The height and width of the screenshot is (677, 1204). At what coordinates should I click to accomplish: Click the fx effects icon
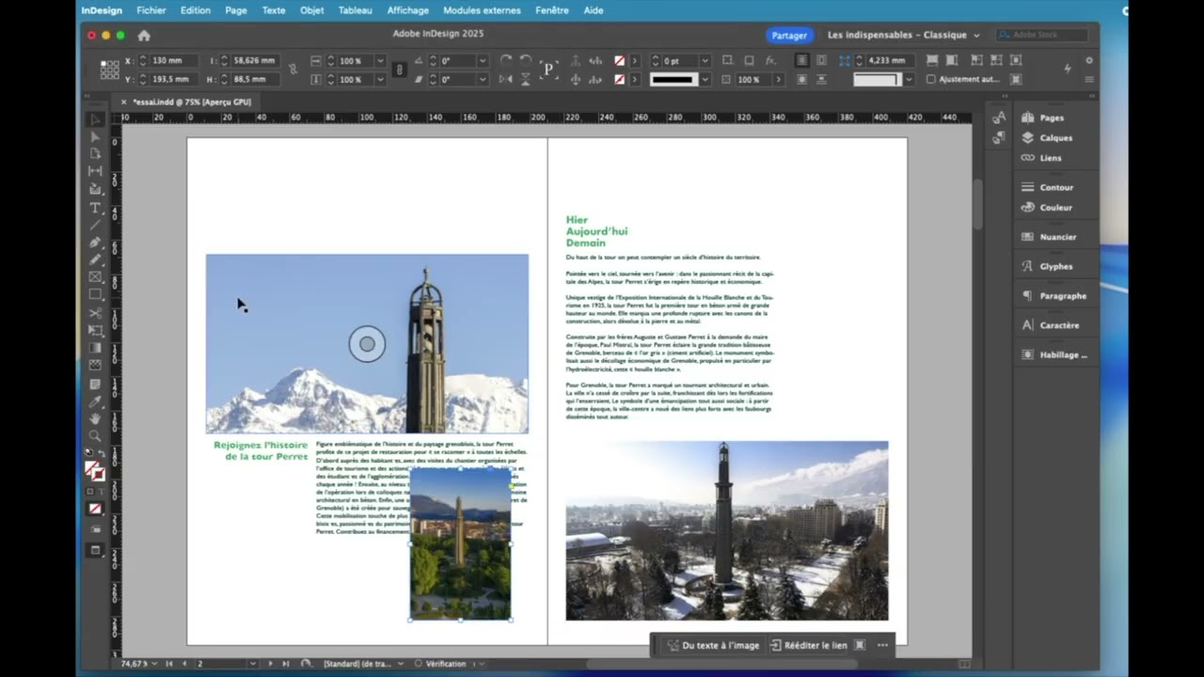770,60
